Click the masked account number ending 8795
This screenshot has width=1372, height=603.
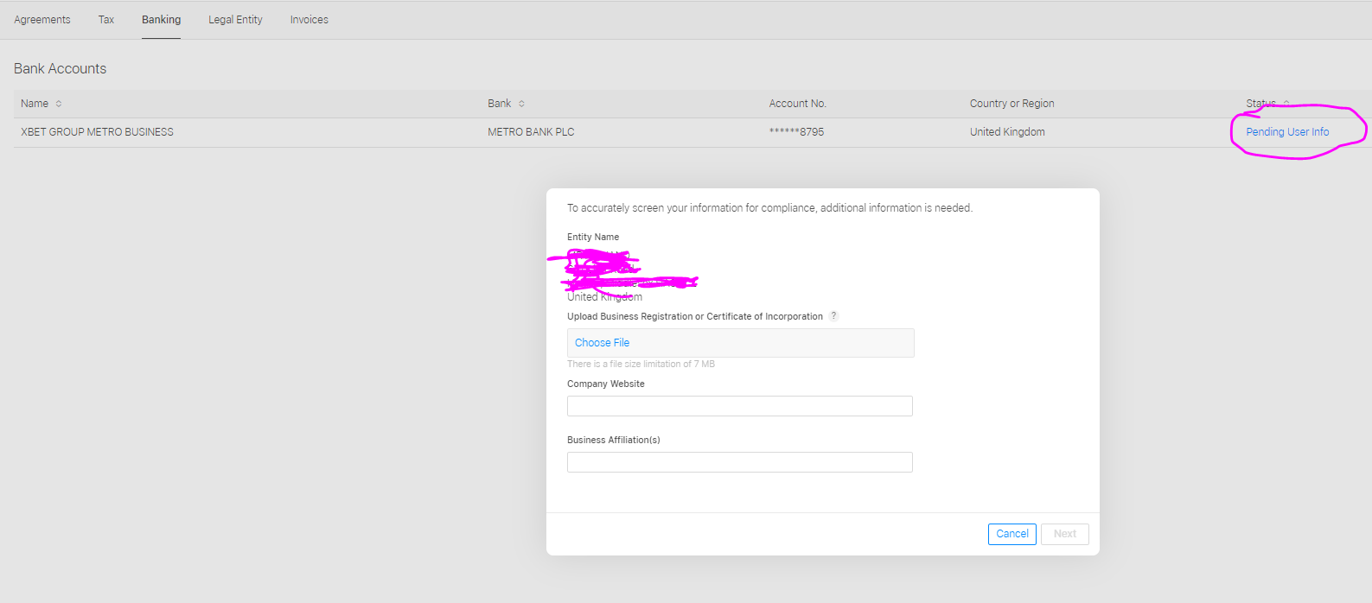coord(796,132)
